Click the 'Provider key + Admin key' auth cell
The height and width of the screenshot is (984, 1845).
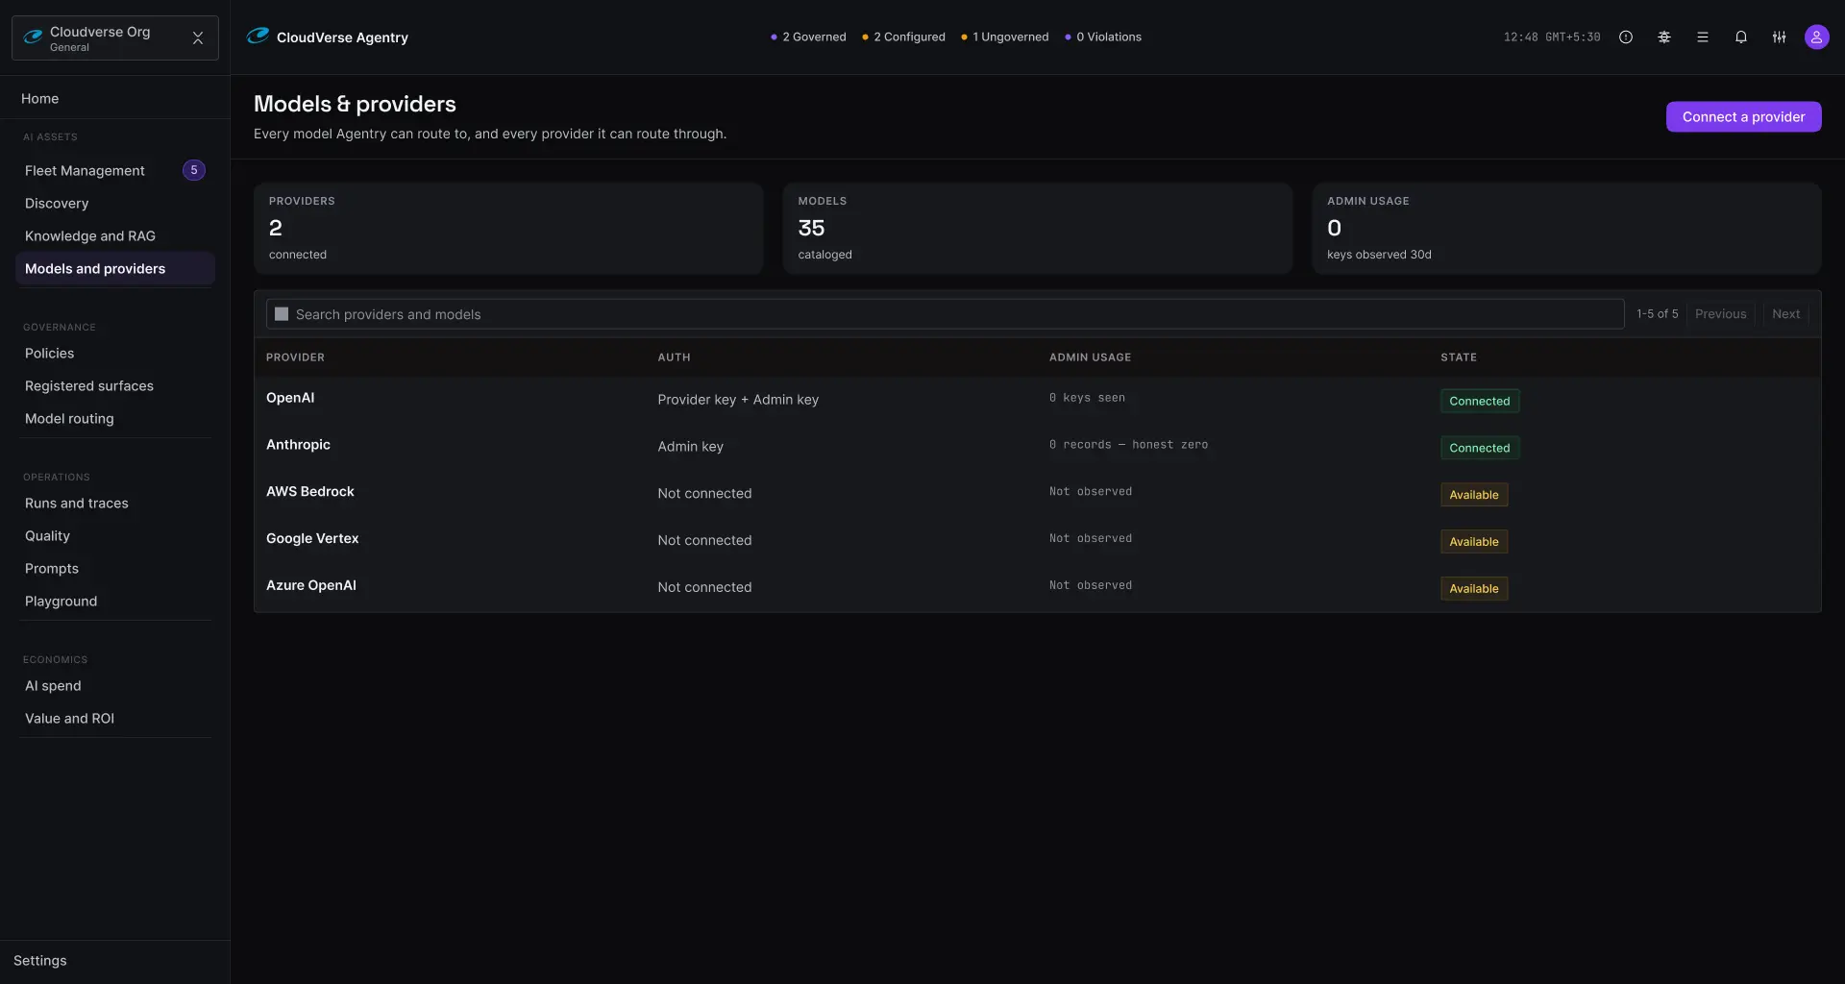(738, 400)
